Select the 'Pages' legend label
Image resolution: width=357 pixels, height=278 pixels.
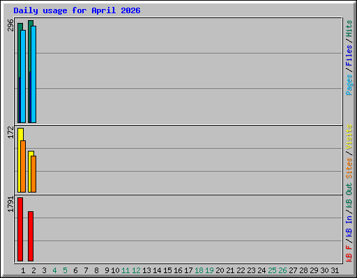349,85
